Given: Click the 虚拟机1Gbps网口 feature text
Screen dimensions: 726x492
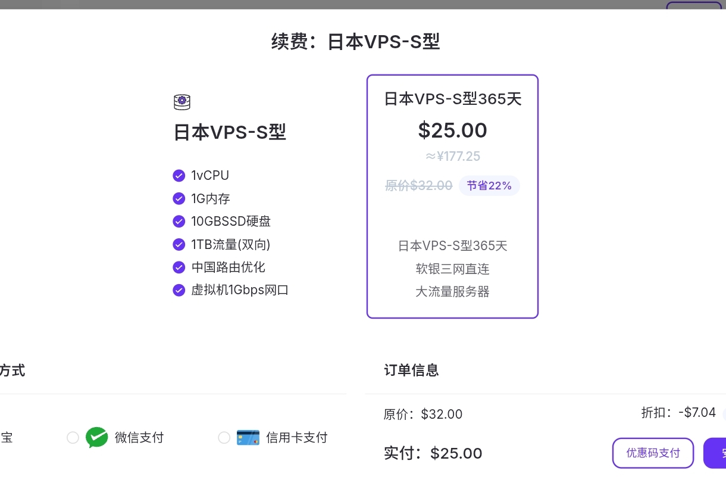Looking at the screenshot, I should [240, 290].
